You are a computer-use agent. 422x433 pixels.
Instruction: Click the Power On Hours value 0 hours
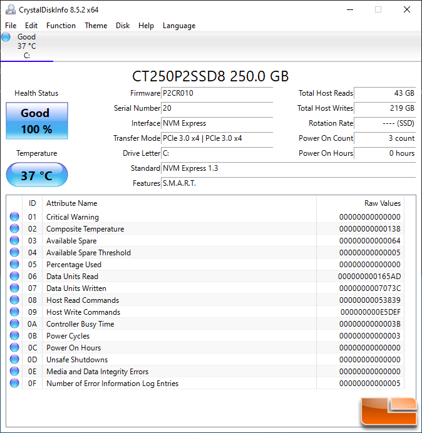[384, 153]
